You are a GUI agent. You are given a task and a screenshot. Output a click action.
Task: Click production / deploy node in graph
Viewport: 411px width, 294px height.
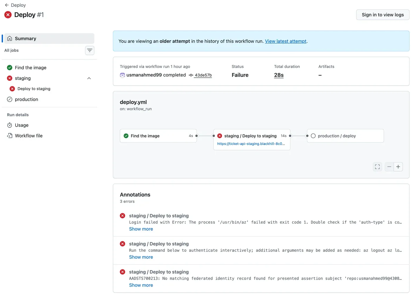(x=346, y=136)
